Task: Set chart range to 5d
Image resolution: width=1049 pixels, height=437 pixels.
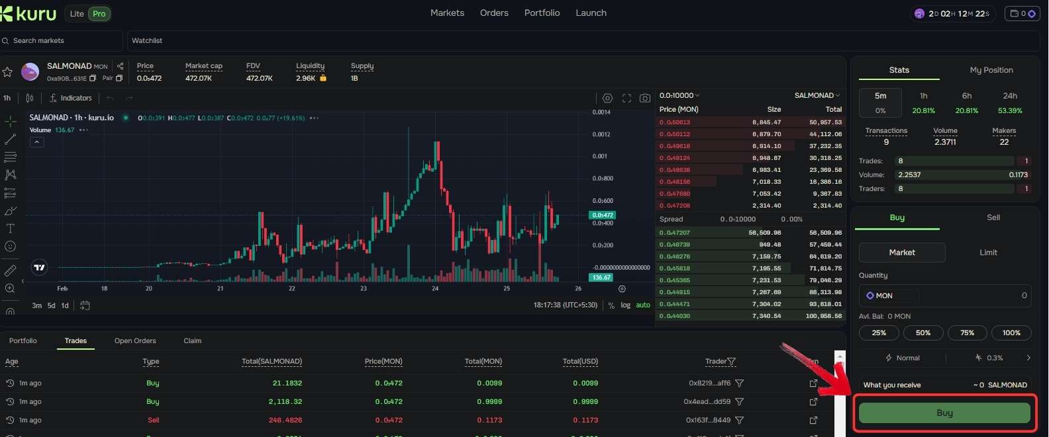Action: pos(51,305)
